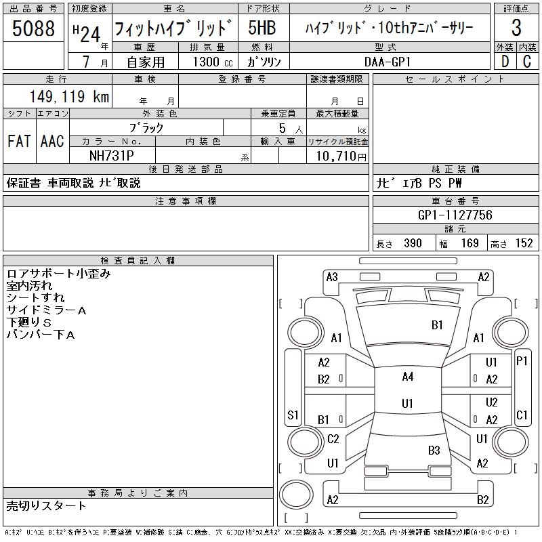Click inspector note 室内汚れ

click(29, 286)
